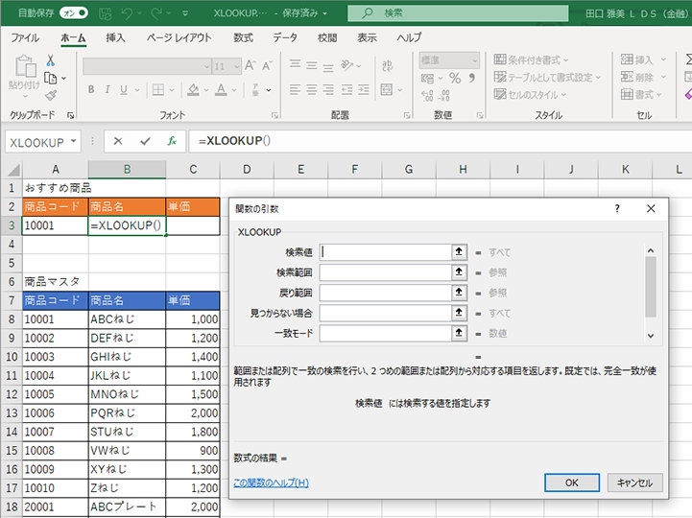Switch to the ページレイアウト tab

[179, 38]
